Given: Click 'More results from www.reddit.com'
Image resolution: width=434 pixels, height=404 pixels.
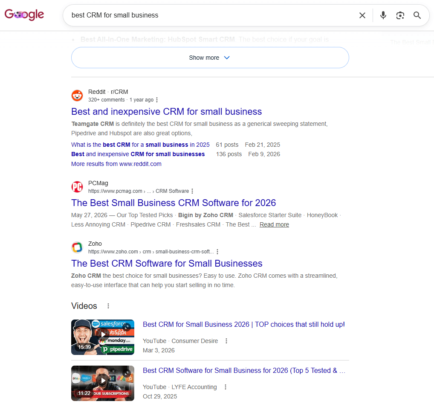Looking at the screenshot, I should (x=116, y=164).
